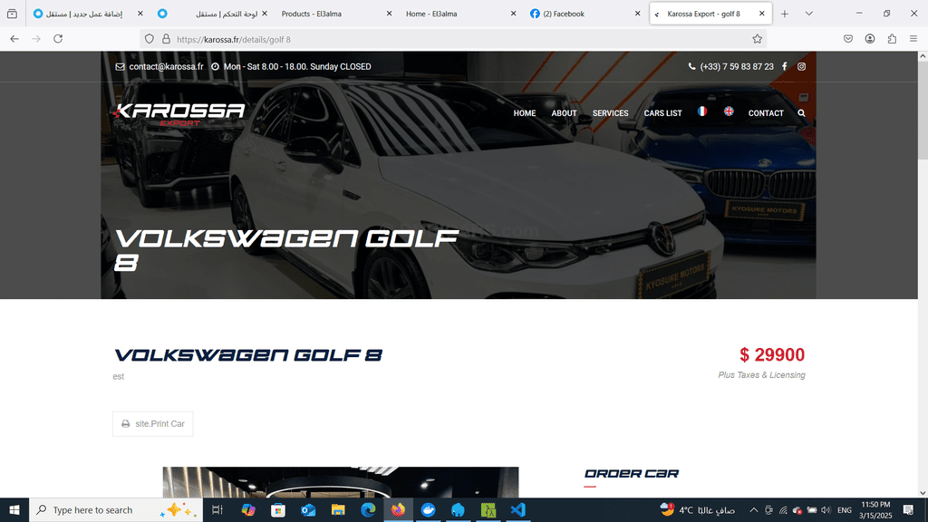Open File Explorer from taskbar
This screenshot has width=928, height=522.
tap(338, 509)
